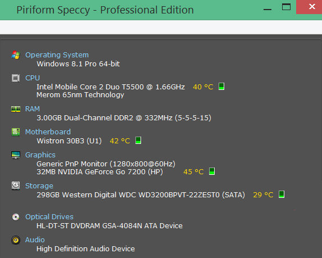Click the hard drive 29 °C gauge indicator

282,194
